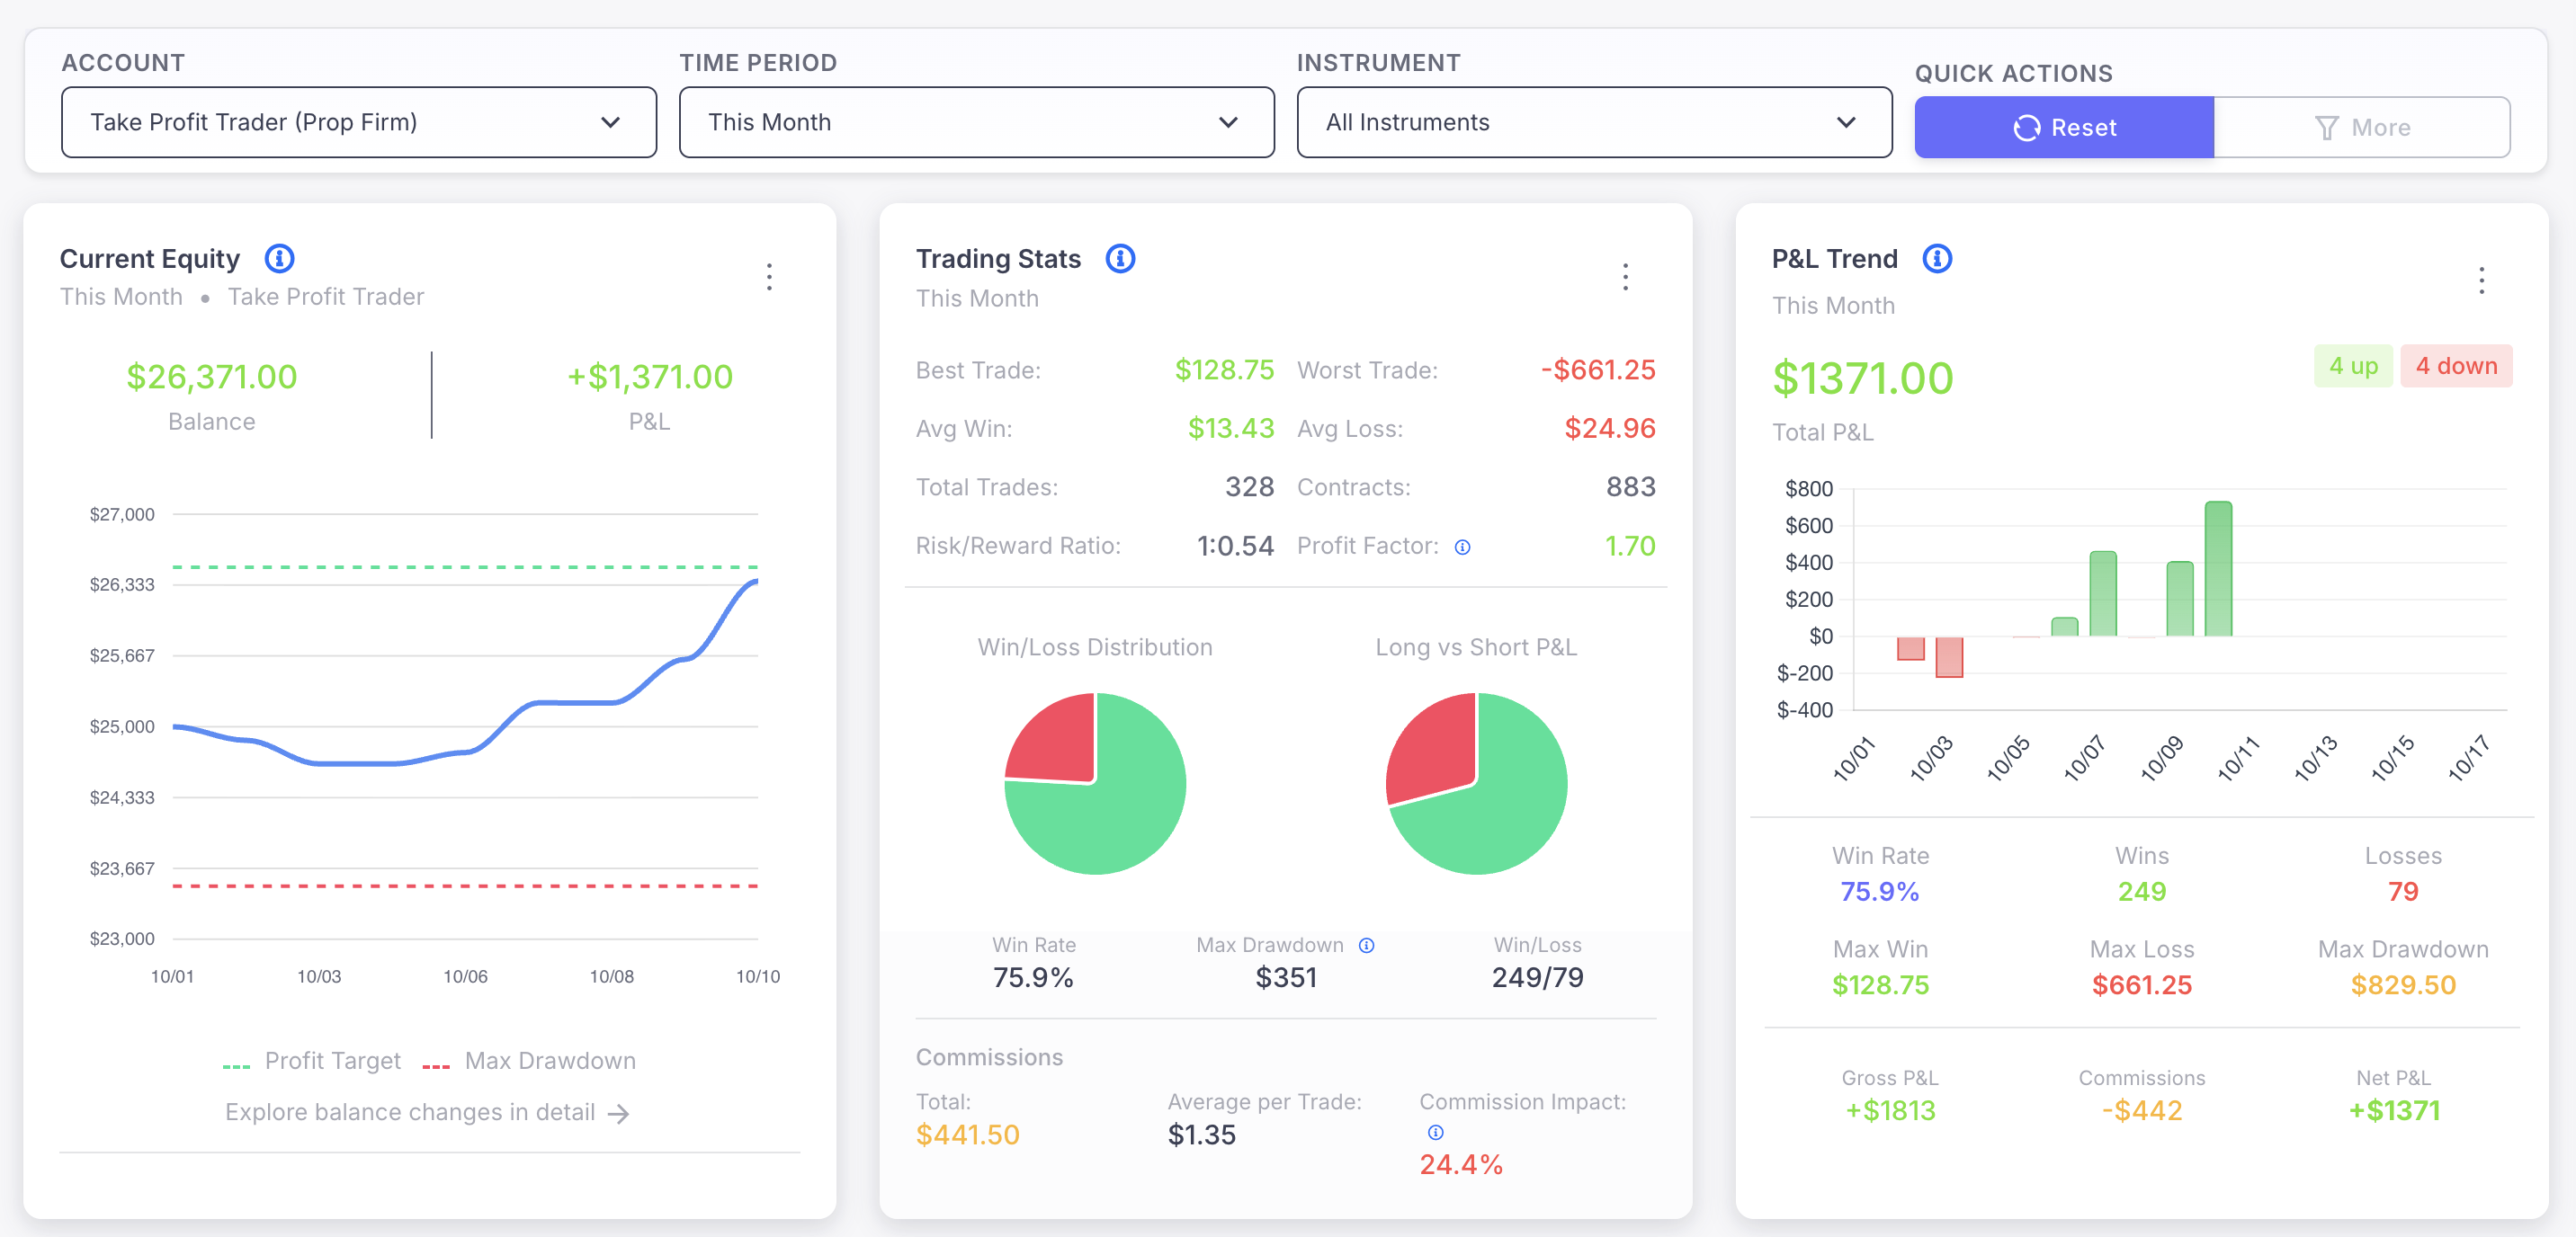The width and height of the screenshot is (2576, 1237).
Task: Open the Trading Stats info tooltip
Action: [x=1121, y=258]
